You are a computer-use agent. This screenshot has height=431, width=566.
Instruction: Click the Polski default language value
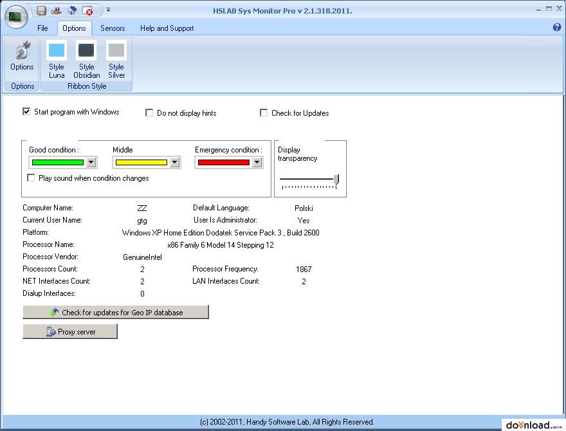pyautogui.click(x=304, y=208)
